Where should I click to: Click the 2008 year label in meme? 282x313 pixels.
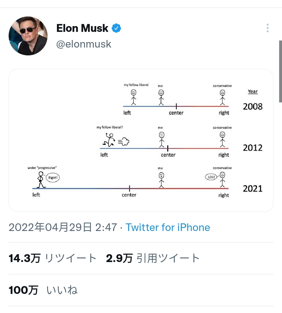tap(252, 107)
